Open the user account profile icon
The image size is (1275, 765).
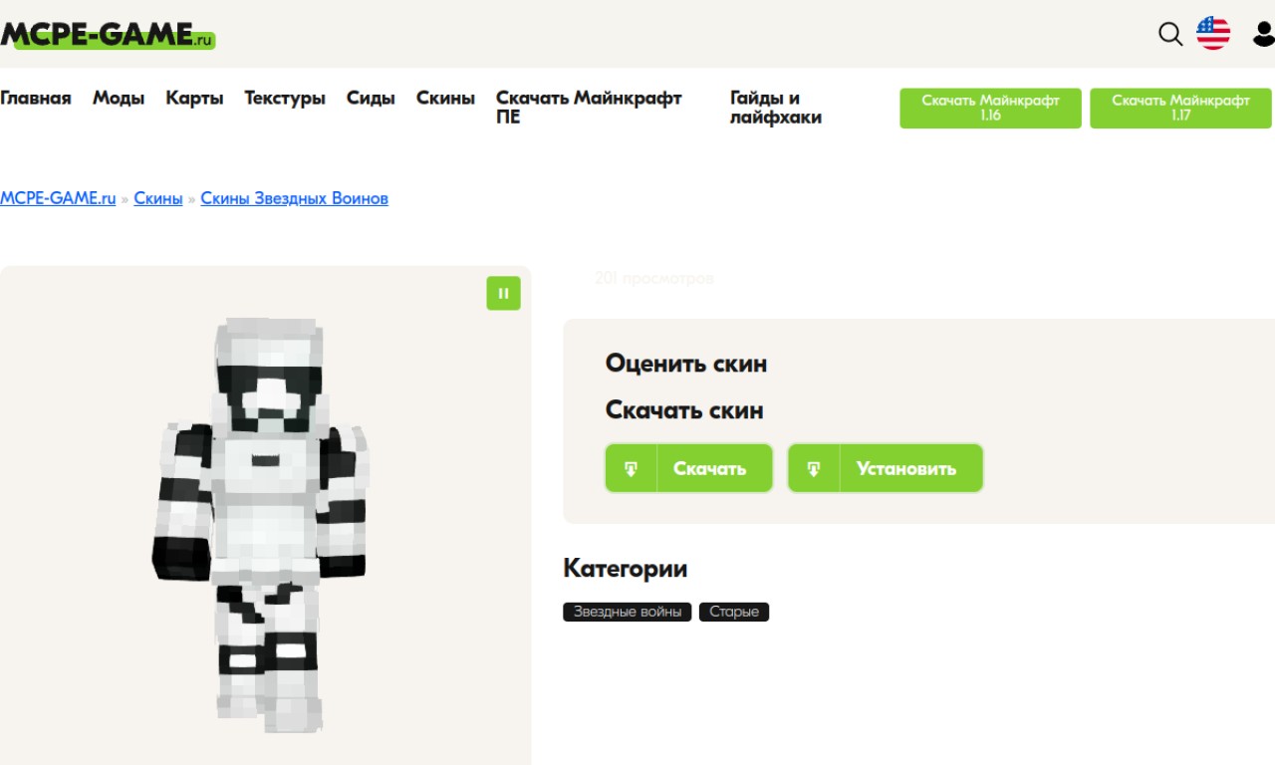[1264, 34]
